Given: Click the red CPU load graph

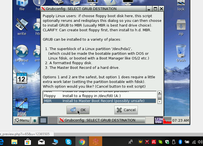Looking at the screenshot, I should point(167,121).
